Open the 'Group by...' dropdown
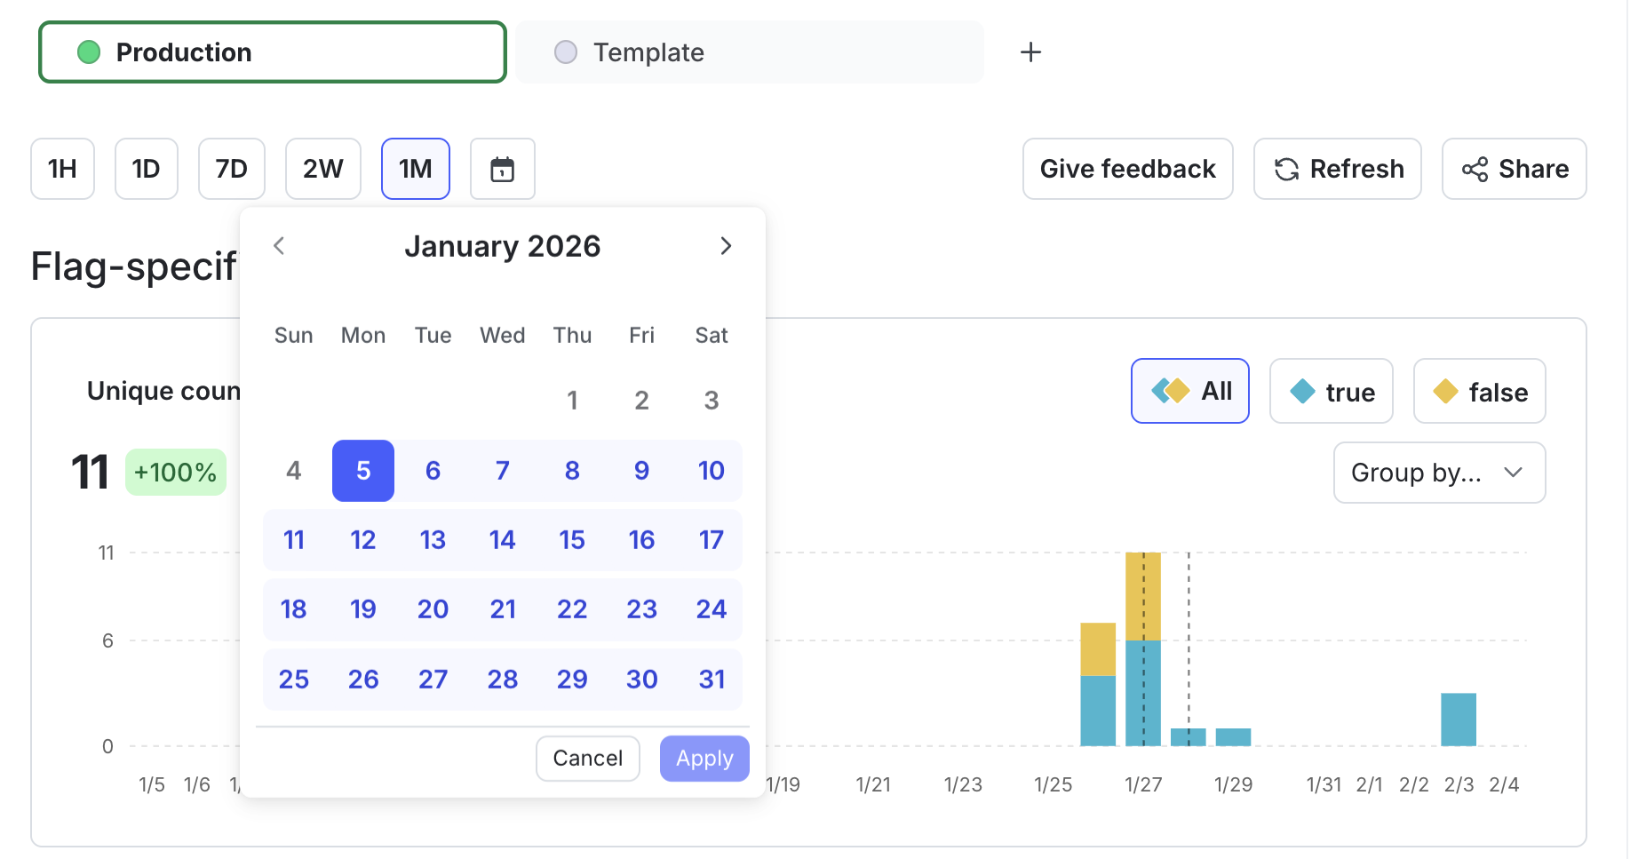The image size is (1638, 859). (x=1438, y=473)
